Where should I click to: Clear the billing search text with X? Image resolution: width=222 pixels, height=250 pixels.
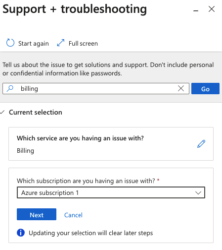(x=181, y=88)
